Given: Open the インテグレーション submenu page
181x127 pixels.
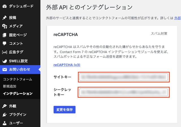Looking at the screenshot, I should pos(18,93).
